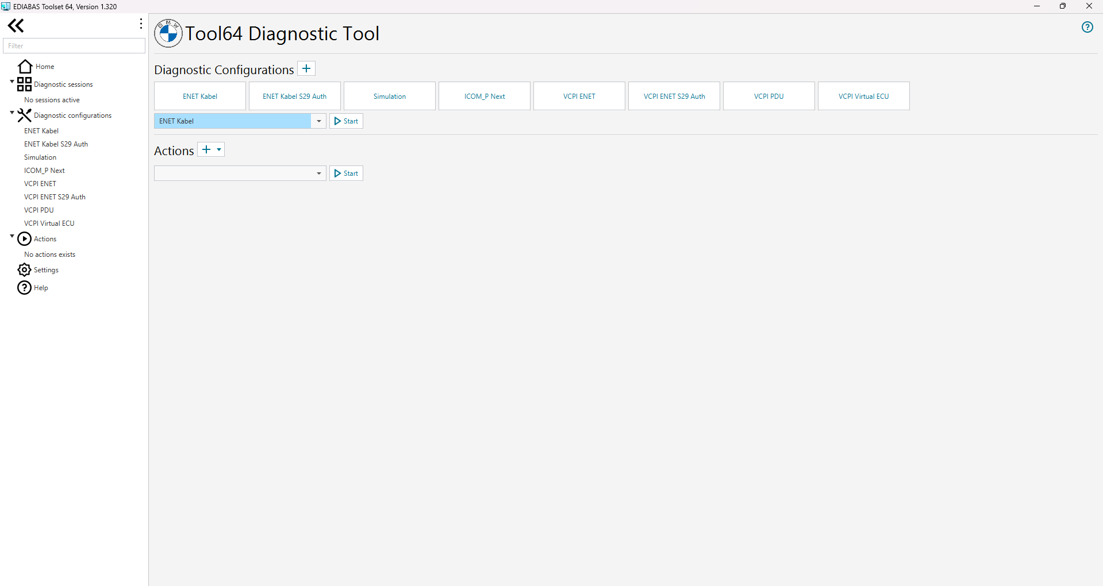Screen dimensions: 1103x586
Task: Click the Help question mark icon in sidebar
Action: 24,288
